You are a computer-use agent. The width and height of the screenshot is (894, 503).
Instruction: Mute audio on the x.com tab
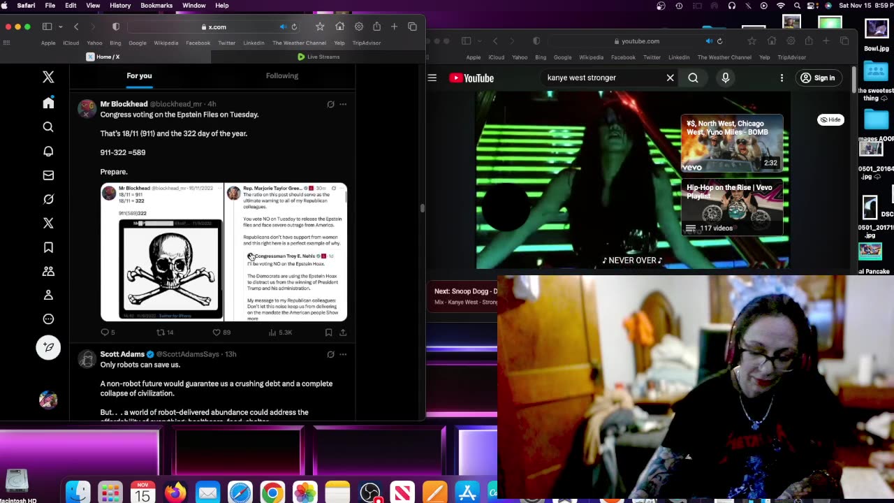(x=283, y=27)
